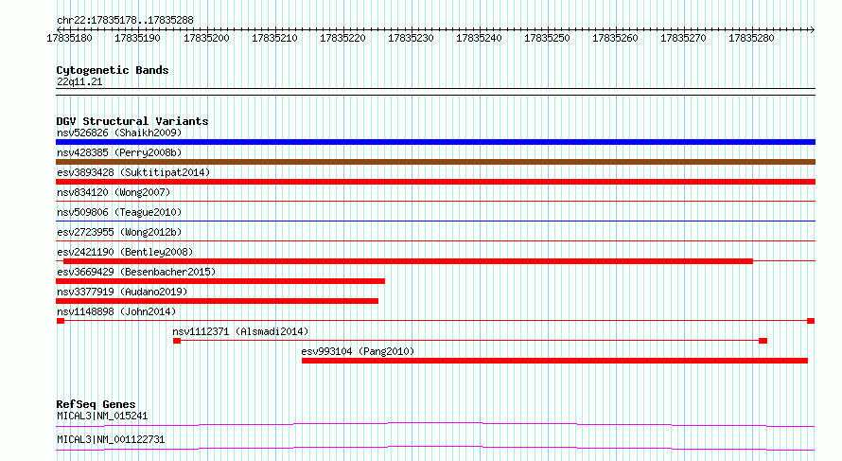This screenshot has width=842, height=461.
Task: Click ruler position 17835240
Action: [479, 38]
